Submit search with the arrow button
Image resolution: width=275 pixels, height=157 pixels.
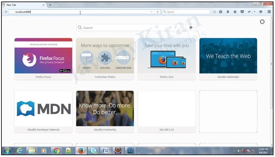[x=191, y=28]
